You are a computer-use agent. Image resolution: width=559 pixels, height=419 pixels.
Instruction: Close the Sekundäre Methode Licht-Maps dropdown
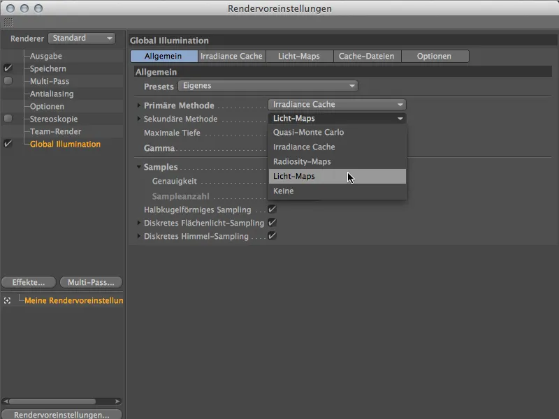[337, 118]
